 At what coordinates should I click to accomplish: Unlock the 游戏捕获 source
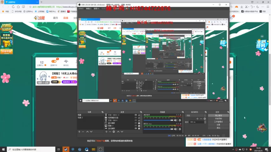[x=139, y=128]
